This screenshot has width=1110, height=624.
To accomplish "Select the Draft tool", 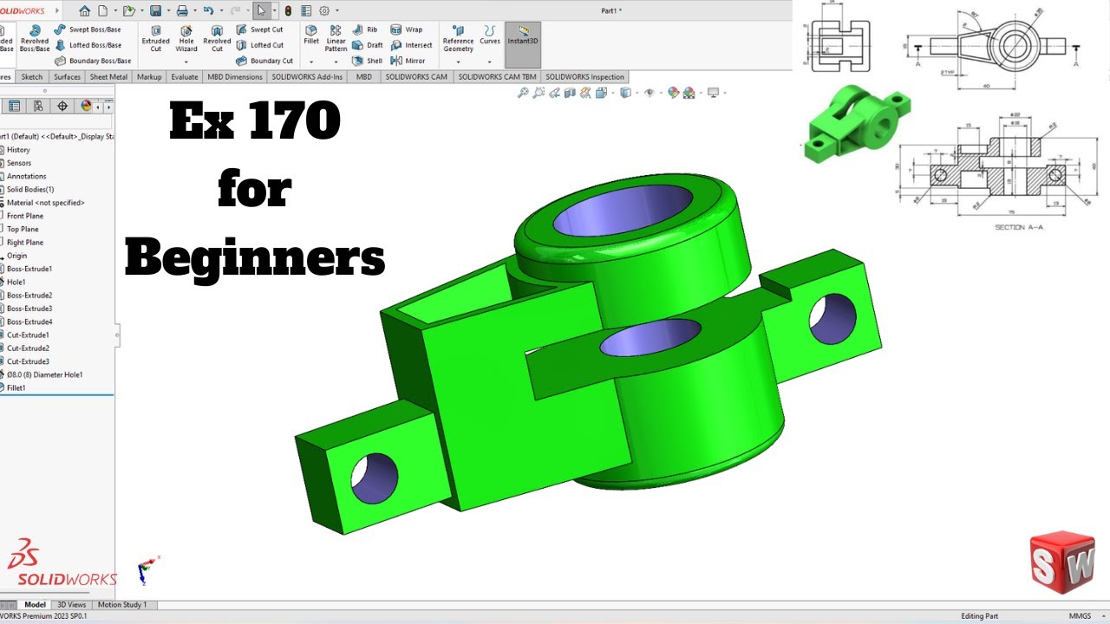I will click(368, 45).
